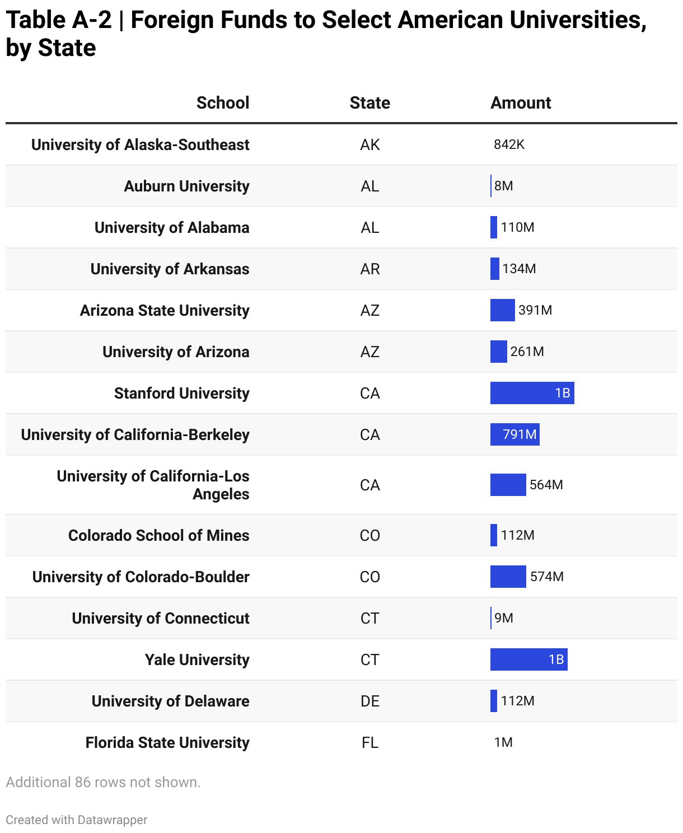Select the University of California-Los Angeles name
The height and width of the screenshot is (833, 683).
coord(153,485)
